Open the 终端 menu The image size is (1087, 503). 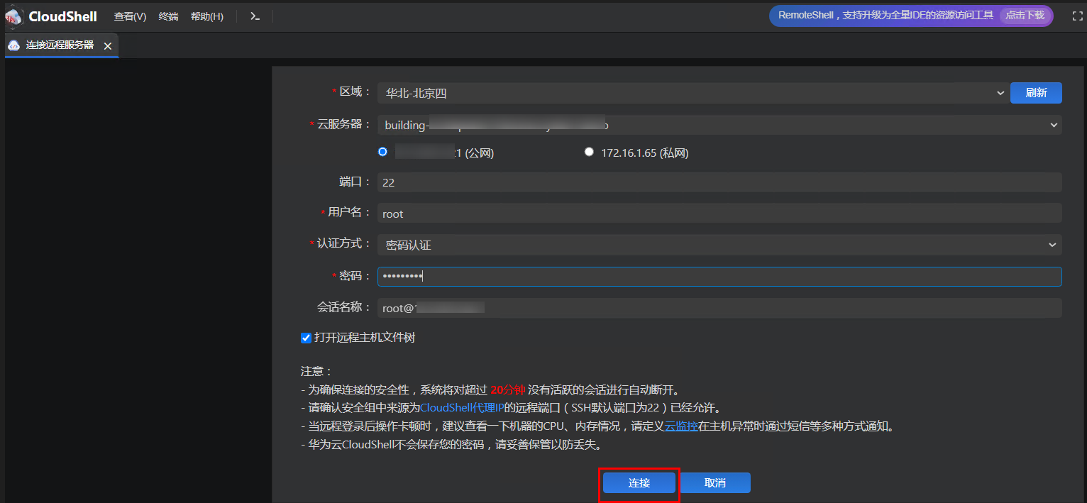(x=168, y=16)
